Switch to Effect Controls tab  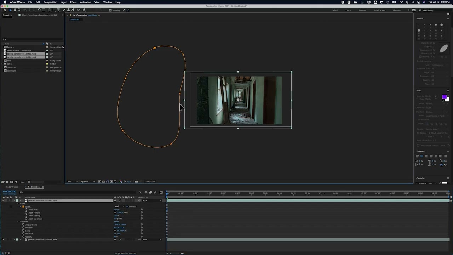click(x=40, y=15)
